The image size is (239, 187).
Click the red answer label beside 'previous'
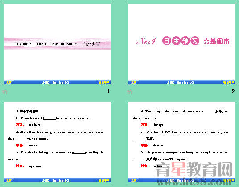20,145
